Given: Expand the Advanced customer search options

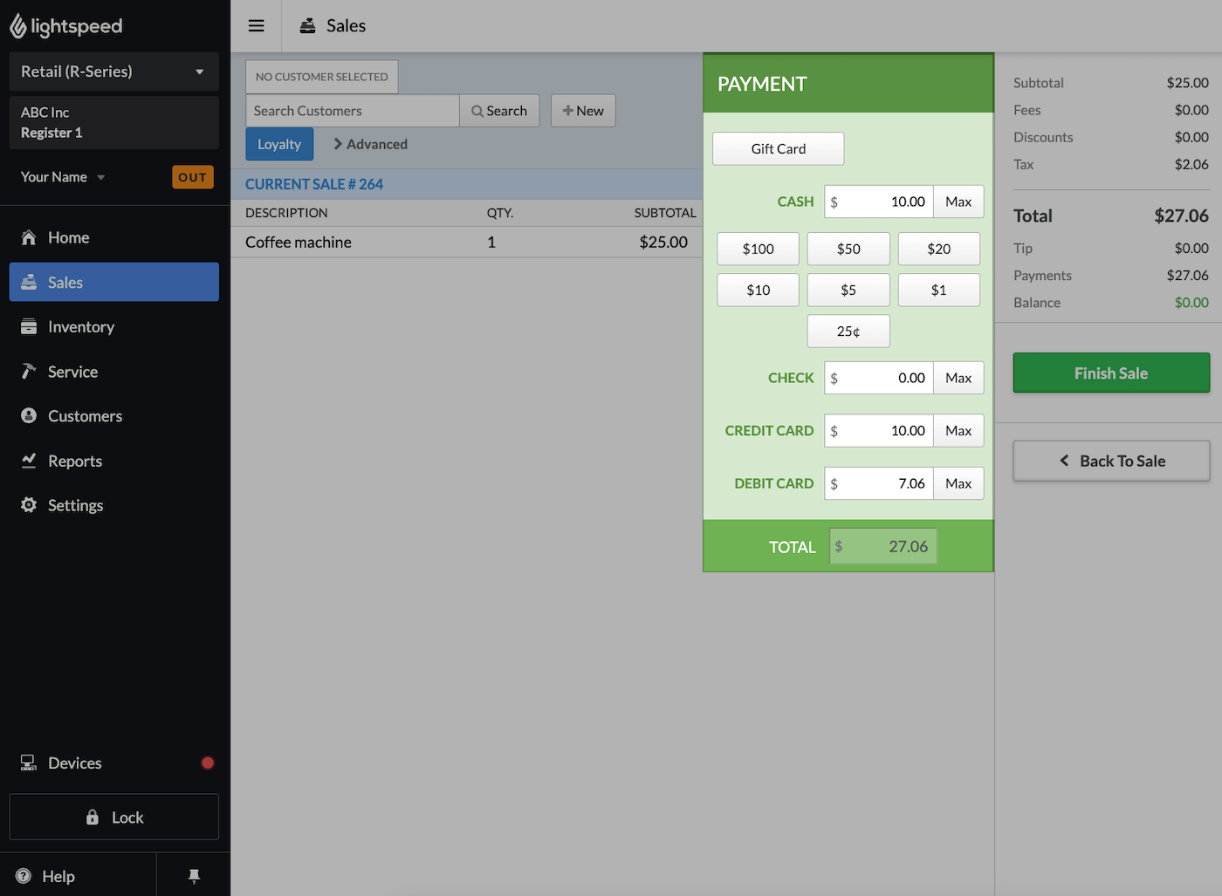Looking at the screenshot, I should [370, 145].
